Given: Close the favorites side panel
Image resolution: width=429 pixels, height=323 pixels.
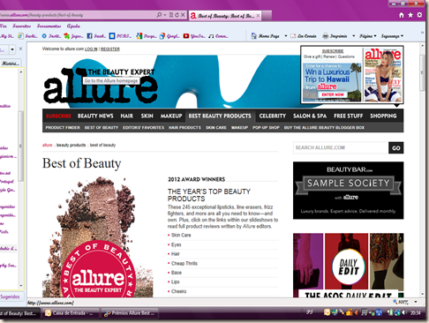Looking at the screenshot, I should pos(20,49).
